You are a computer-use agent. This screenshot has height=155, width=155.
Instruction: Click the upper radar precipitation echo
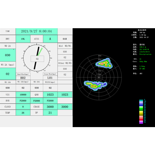(x=104, y=64)
